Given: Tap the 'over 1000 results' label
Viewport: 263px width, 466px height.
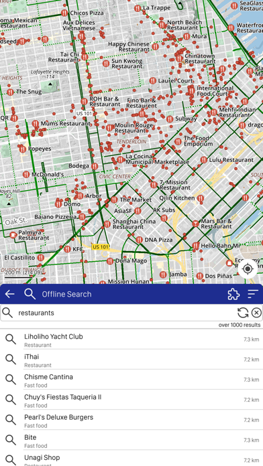Looking at the screenshot, I should coord(239,325).
